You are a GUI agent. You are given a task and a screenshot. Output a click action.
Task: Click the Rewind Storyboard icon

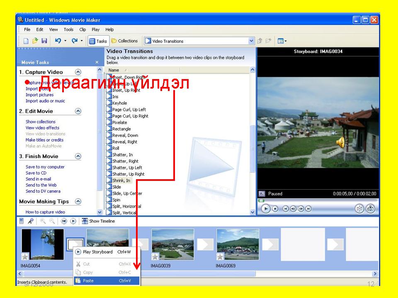(64, 221)
